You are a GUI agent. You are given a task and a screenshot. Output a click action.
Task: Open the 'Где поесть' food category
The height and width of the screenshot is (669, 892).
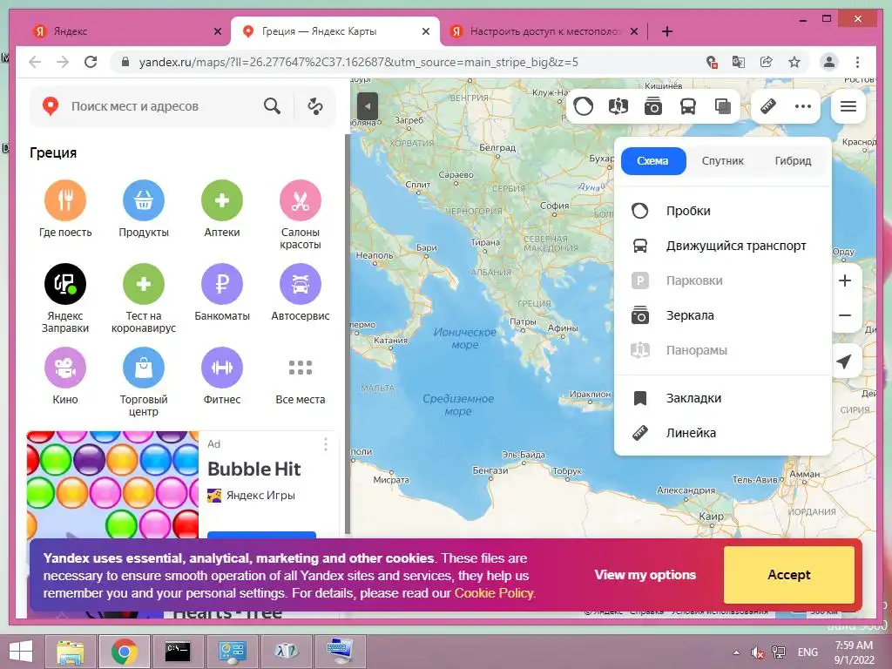(x=64, y=209)
